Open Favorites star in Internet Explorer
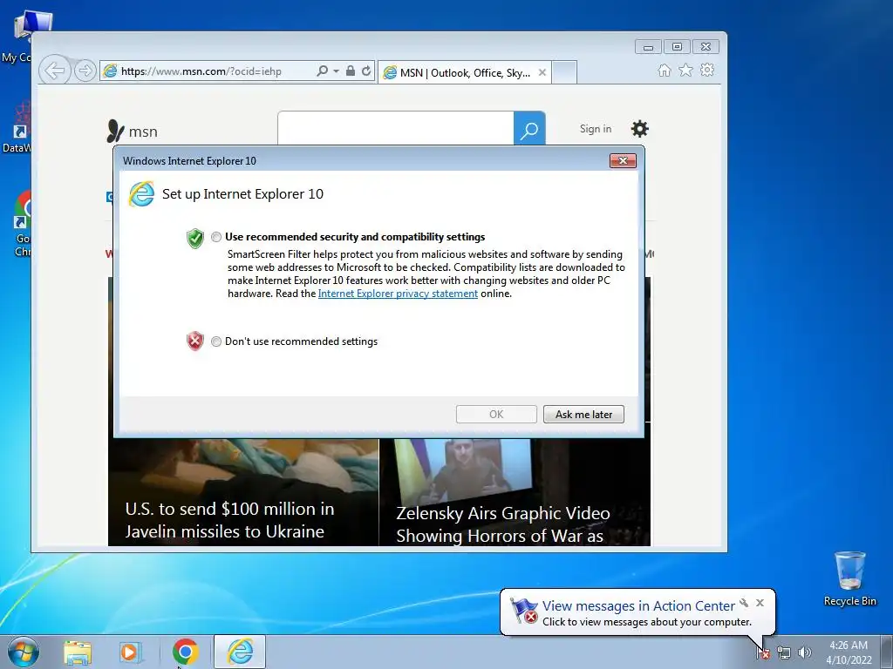 point(685,70)
